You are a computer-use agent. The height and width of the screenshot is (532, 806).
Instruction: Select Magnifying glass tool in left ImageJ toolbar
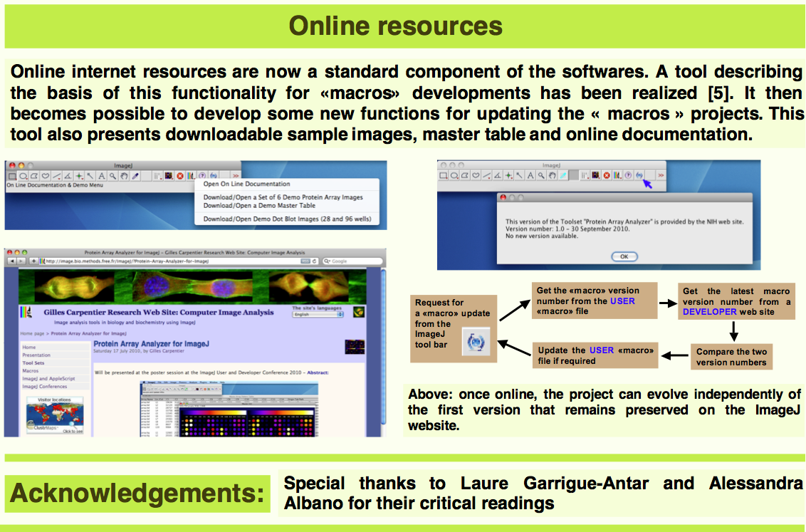[112, 176]
